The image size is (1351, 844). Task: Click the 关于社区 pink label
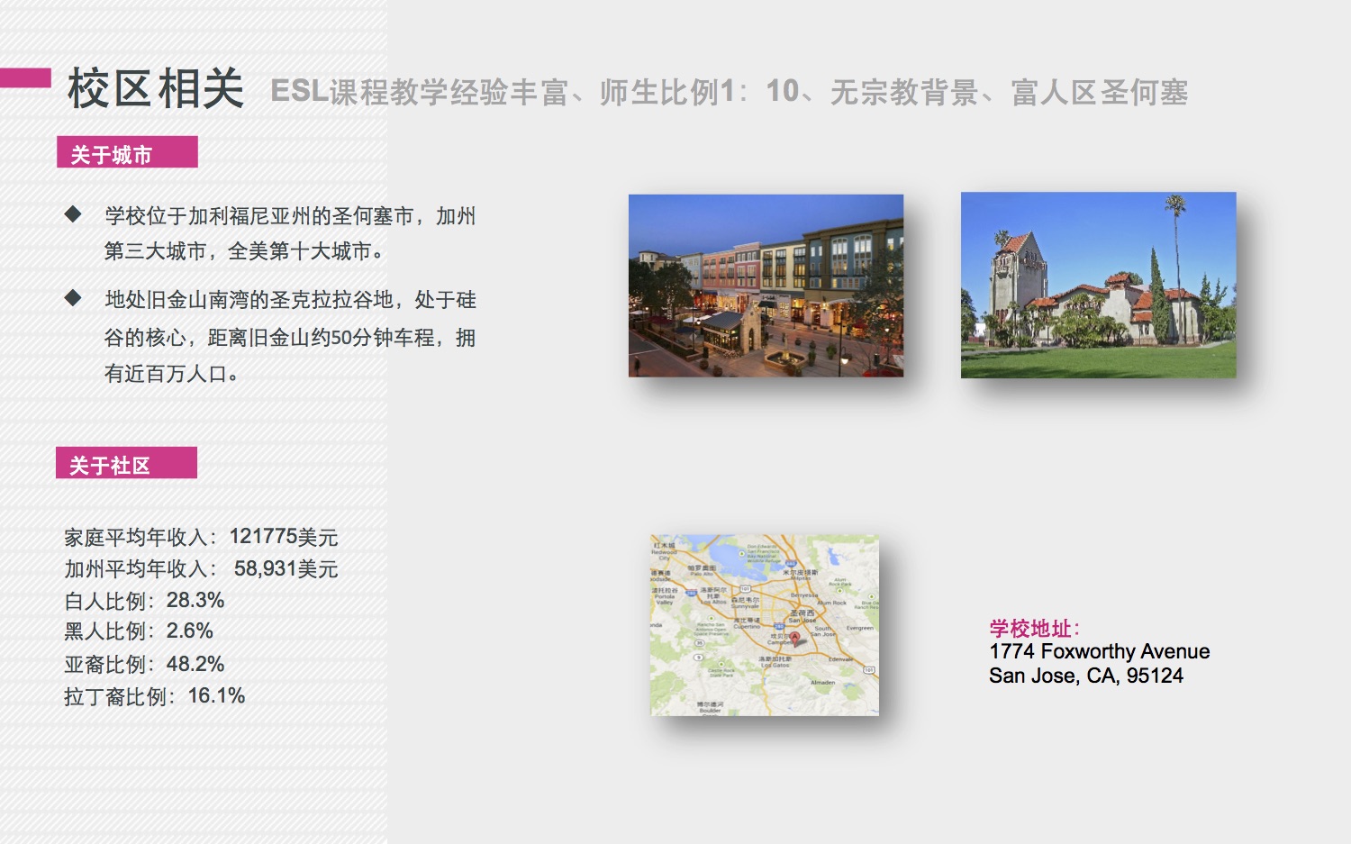(x=126, y=463)
